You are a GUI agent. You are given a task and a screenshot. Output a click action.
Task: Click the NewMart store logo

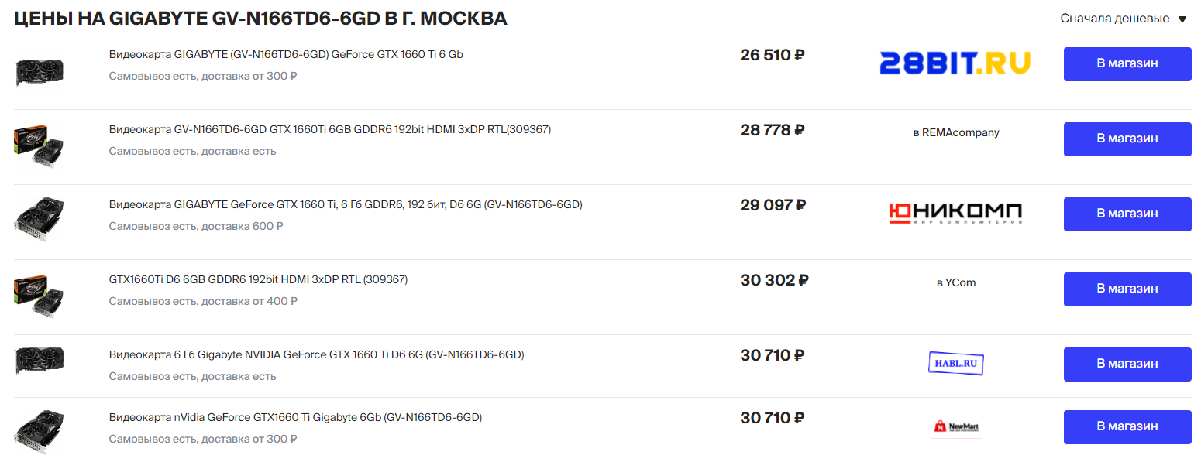[955, 426]
